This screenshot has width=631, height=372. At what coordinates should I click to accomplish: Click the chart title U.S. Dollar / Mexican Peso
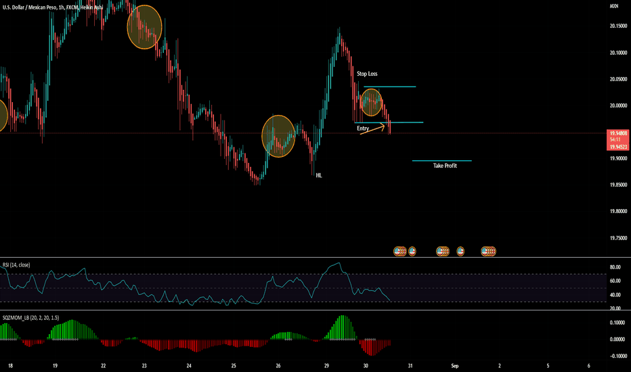(x=28, y=7)
